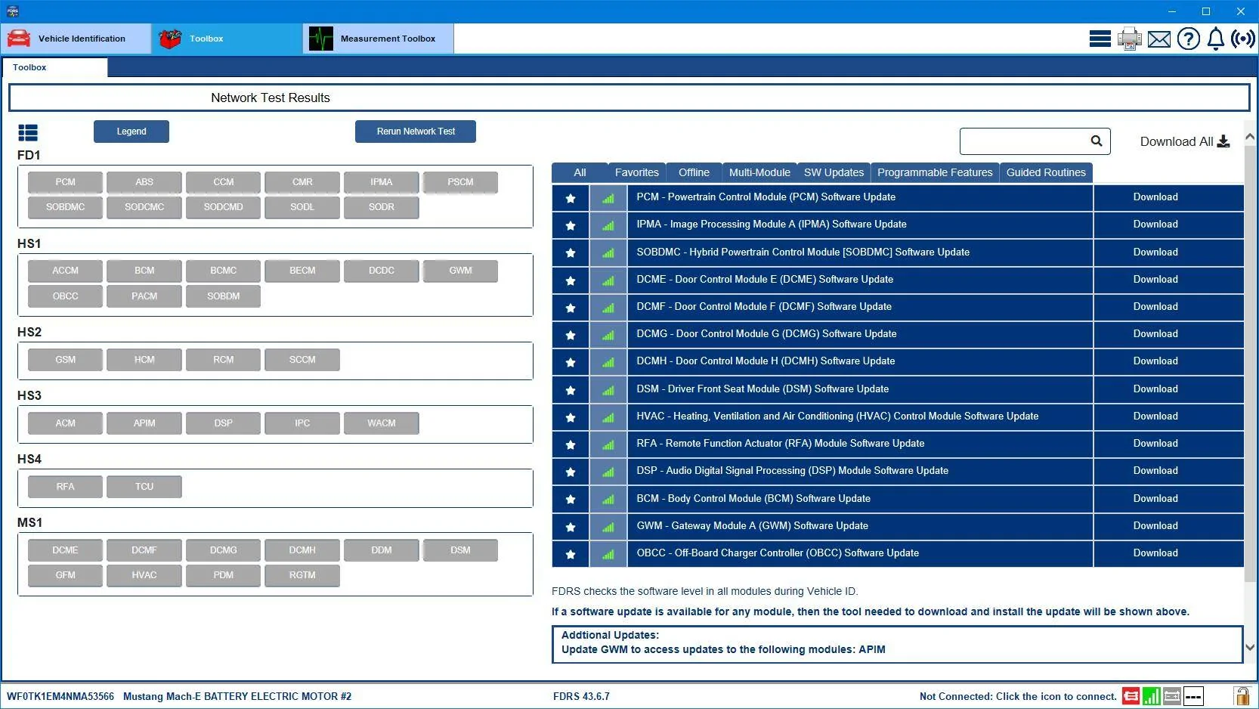This screenshot has width=1259, height=709.
Task: Click the red connect icon in status bar
Action: [1131, 696]
